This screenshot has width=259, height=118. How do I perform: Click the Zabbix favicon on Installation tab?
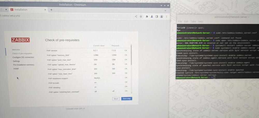(12, 10)
